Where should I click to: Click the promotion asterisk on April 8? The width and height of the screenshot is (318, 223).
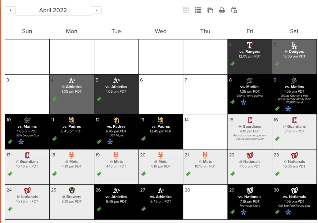click(243, 102)
